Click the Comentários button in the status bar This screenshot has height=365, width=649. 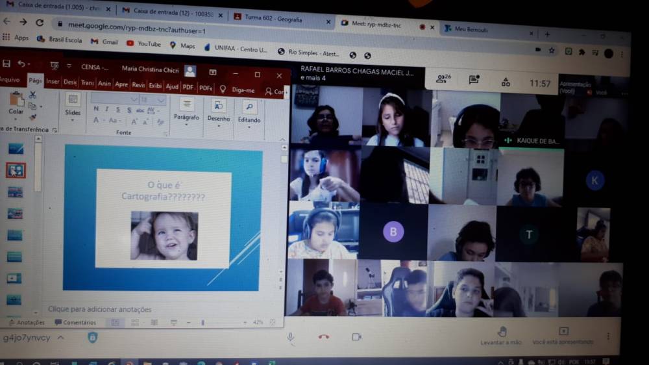click(75, 322)
